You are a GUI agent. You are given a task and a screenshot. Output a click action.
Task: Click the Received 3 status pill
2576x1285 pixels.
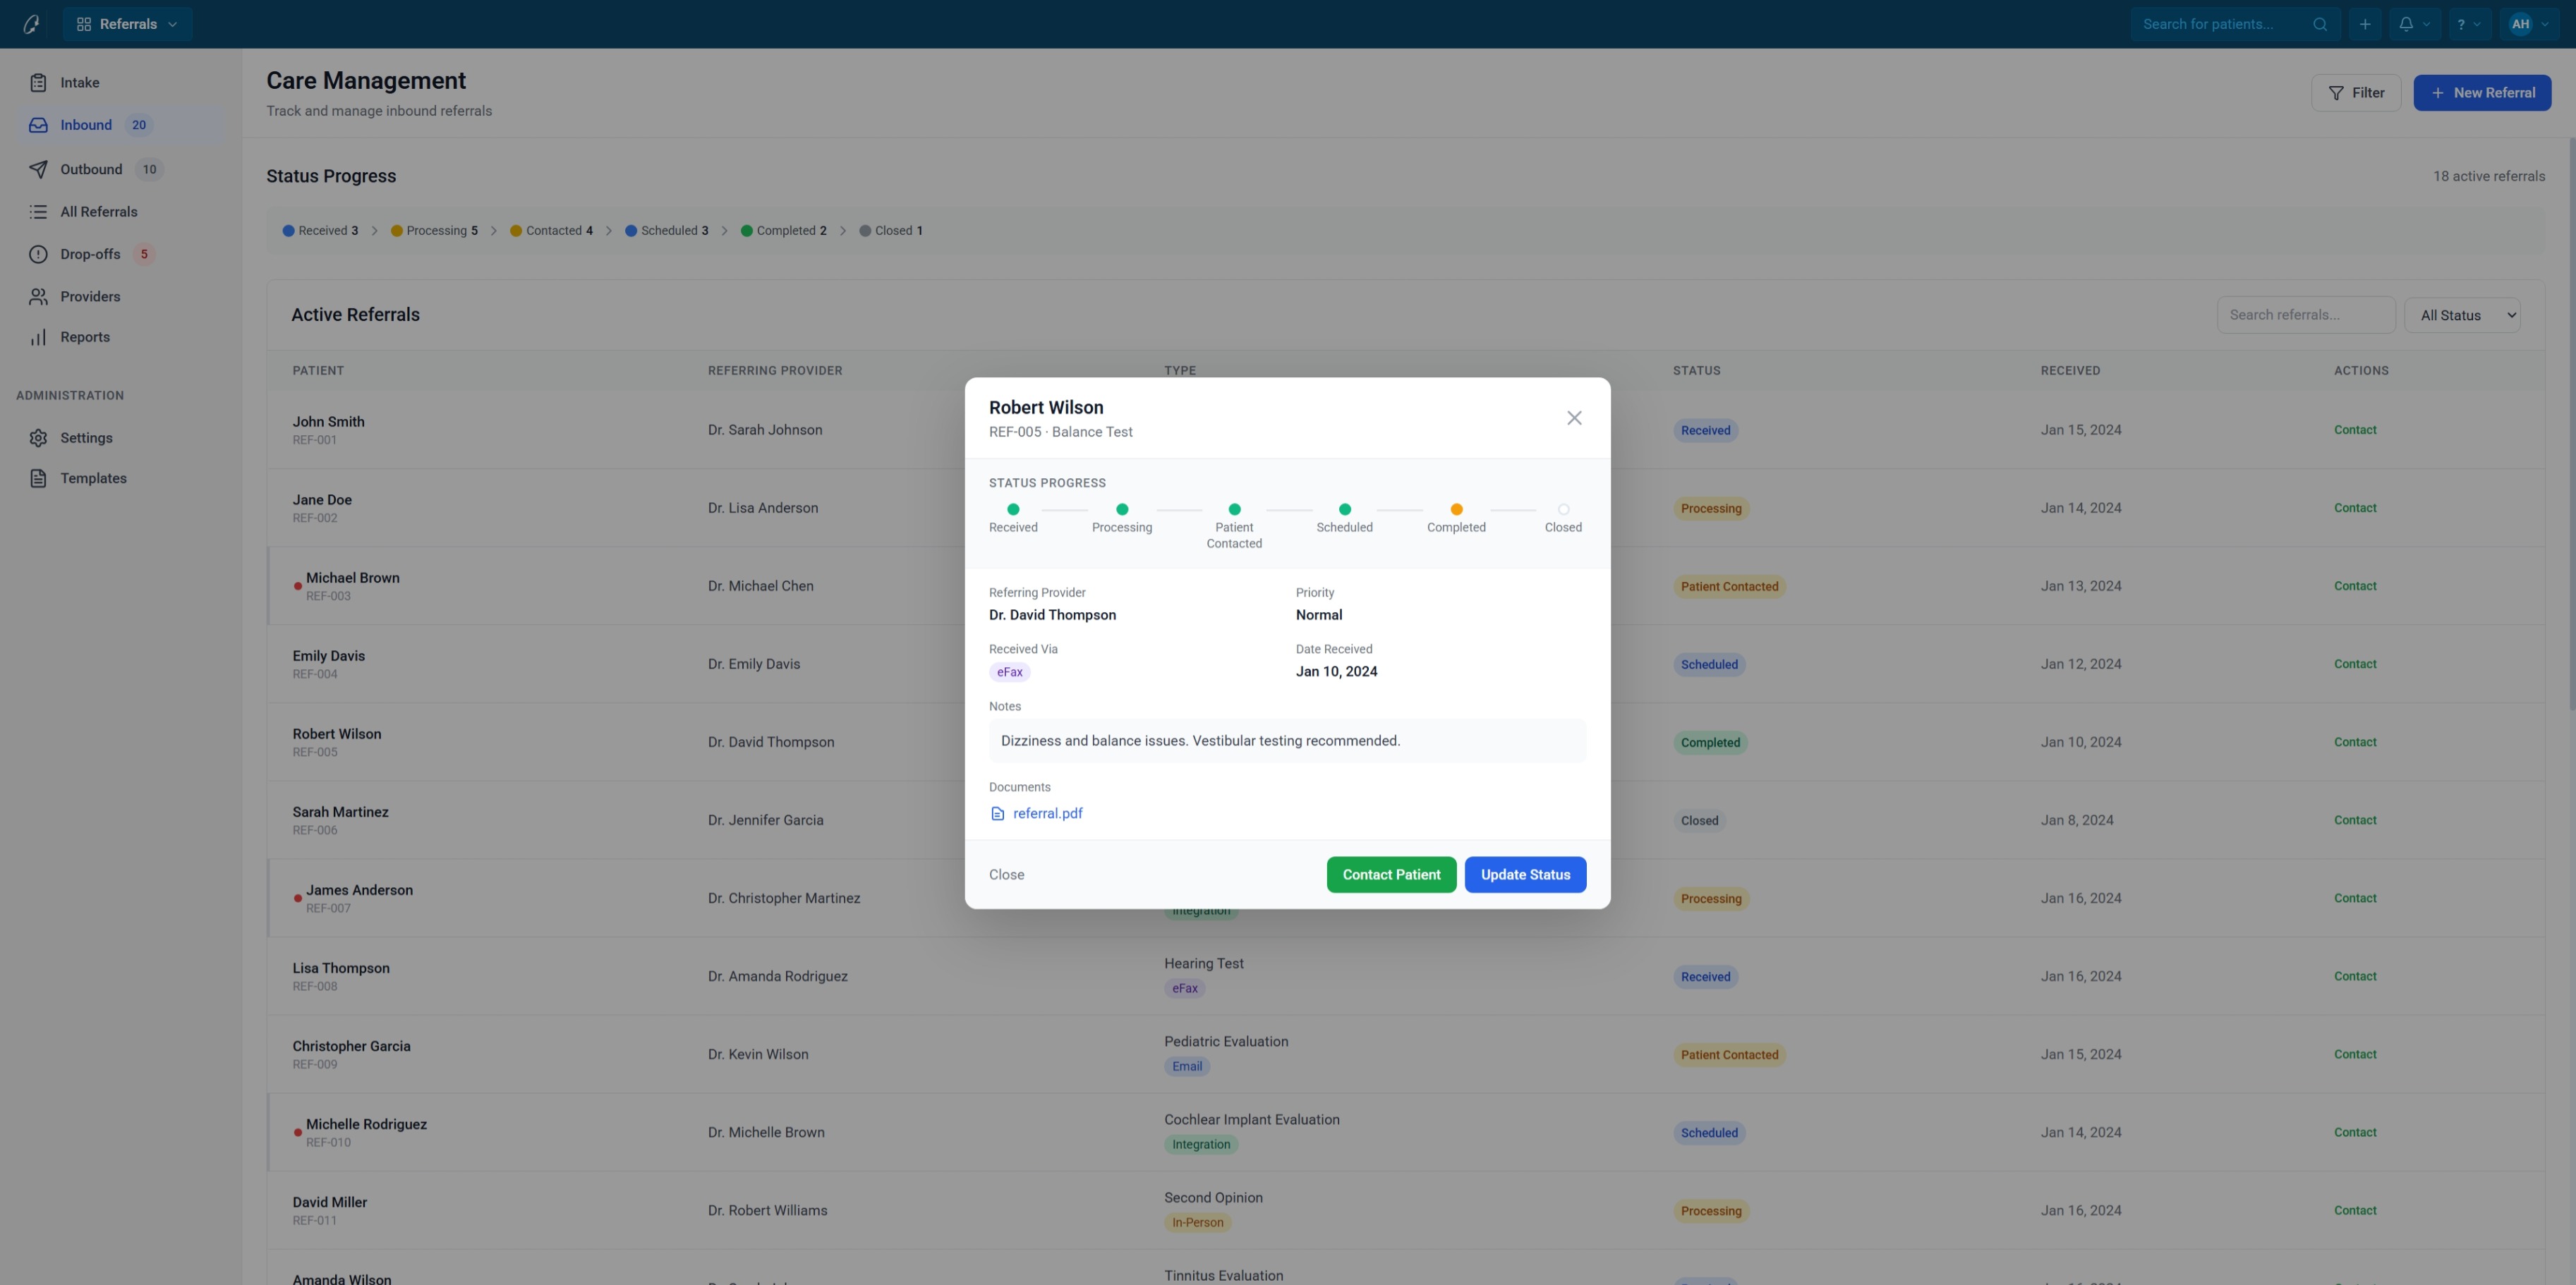320,231
